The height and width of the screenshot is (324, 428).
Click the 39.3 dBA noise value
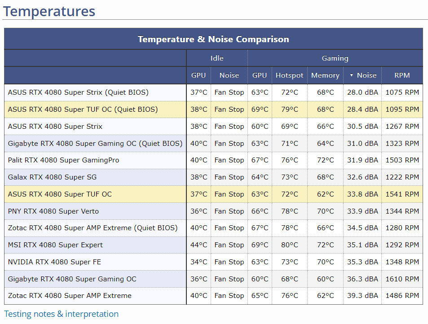[362, 296]
